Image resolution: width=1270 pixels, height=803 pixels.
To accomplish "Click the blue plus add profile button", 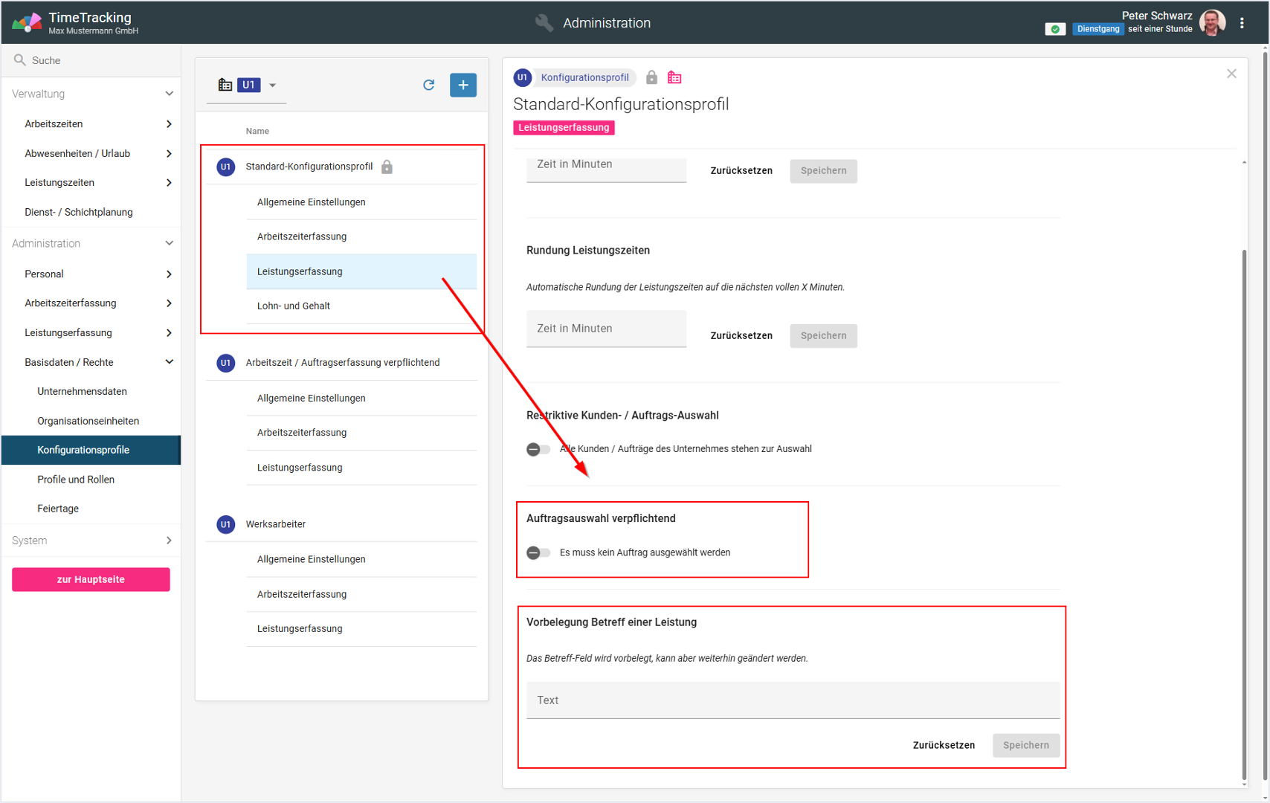I will pyautogui.click(x=462, y=85).
